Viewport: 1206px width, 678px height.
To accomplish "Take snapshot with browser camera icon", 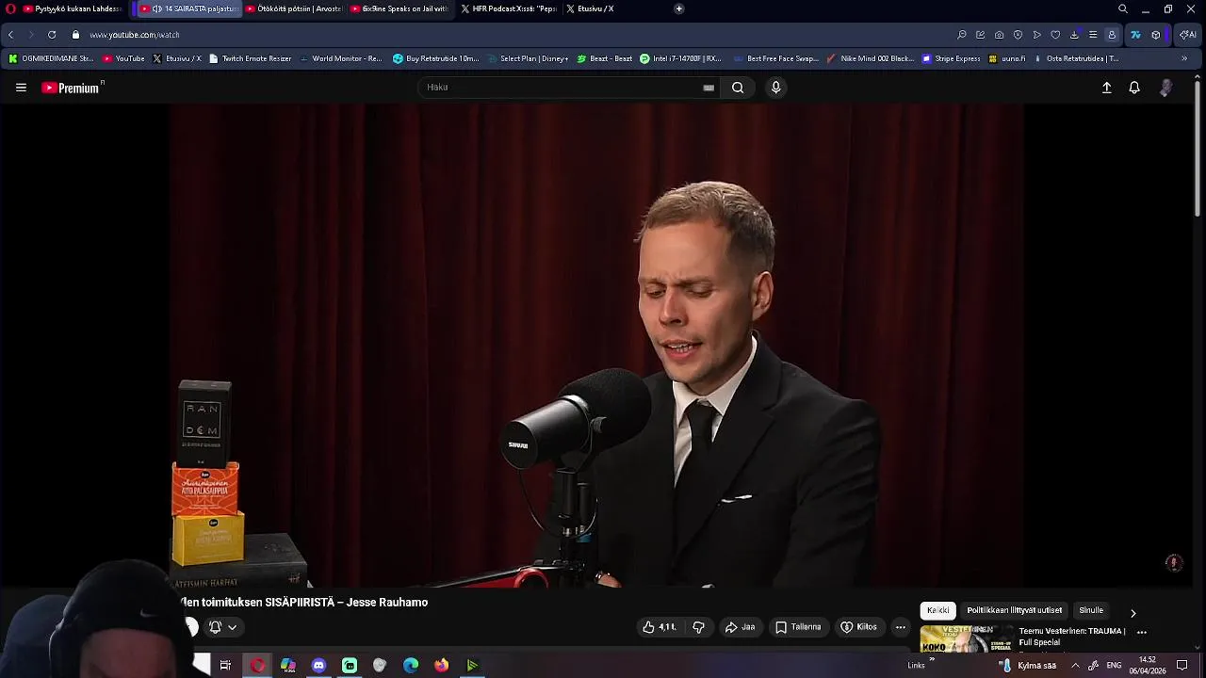I will pyautogui.click(x=999, y=35).
